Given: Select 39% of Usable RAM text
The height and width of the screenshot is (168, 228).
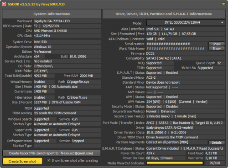Looking at the screenshot, I should pyautogui.click(x=66, y=102).
